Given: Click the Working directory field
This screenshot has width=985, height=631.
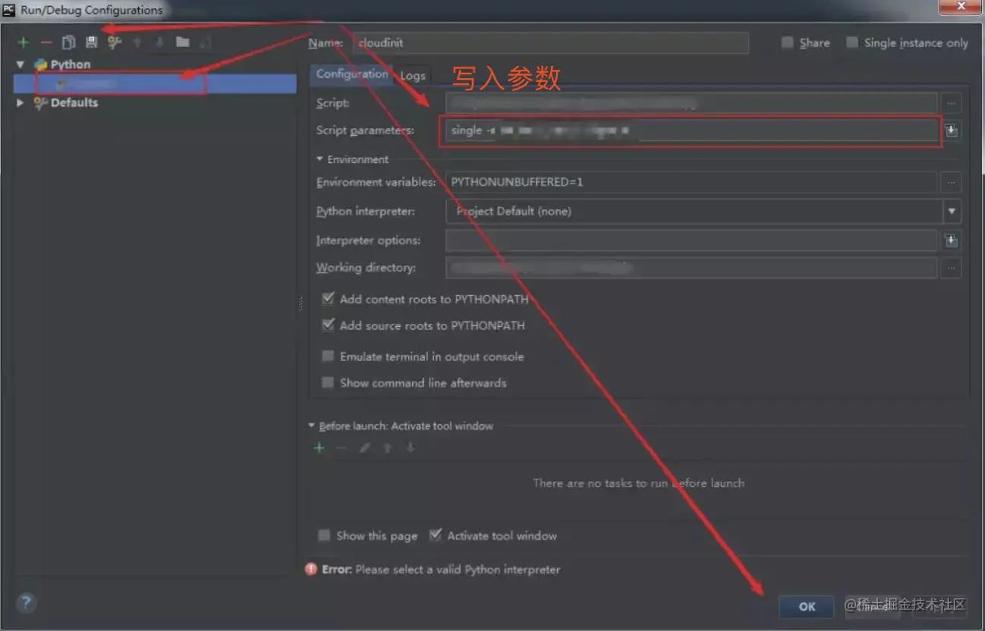Looking at the screenshot, I should coord(691,268).
